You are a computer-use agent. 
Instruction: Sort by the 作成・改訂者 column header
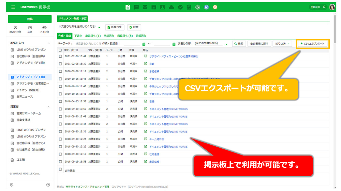94,50
